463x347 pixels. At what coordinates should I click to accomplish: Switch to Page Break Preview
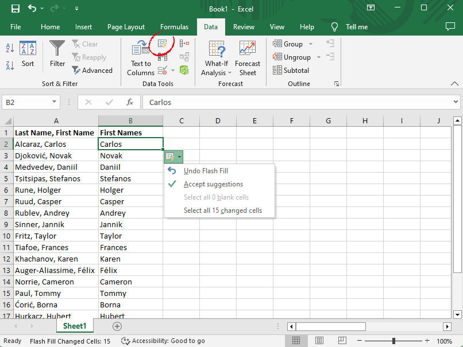tap(342, 341)
